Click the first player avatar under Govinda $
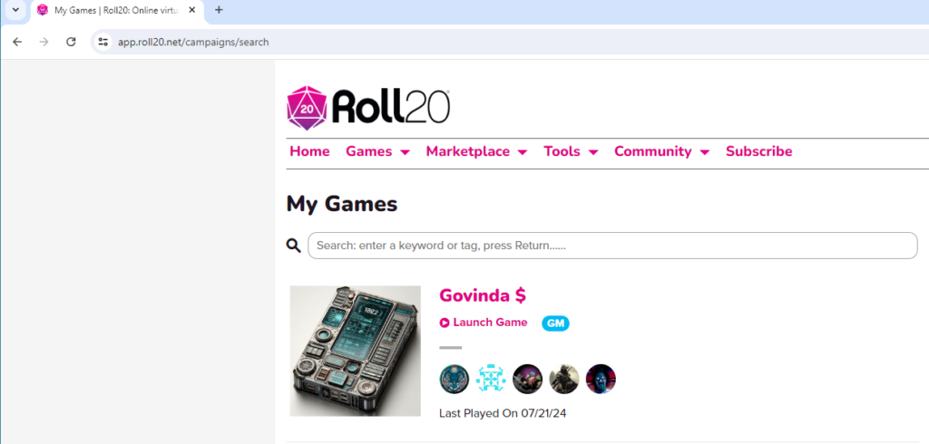The width and height of the screenshot is (929, 444). [455, 379]
